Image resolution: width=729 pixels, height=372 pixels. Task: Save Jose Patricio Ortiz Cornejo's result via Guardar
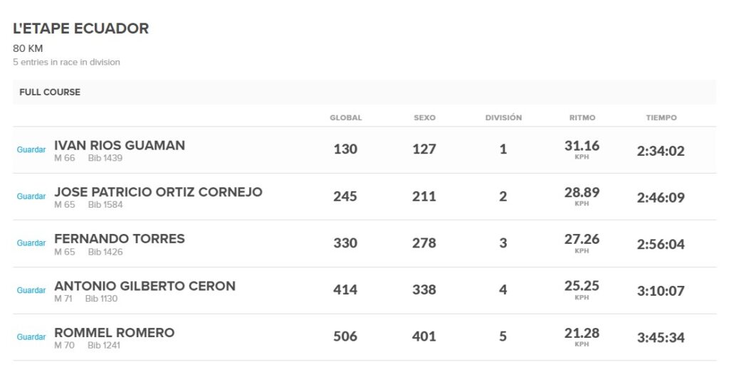(x=31, y=196)
